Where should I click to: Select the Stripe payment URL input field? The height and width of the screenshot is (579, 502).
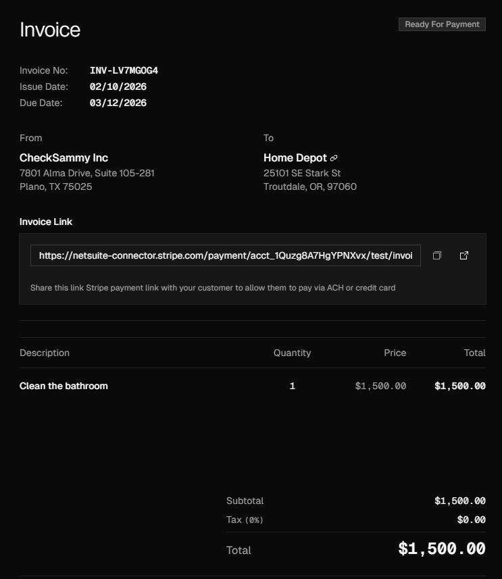coord(226,255)
